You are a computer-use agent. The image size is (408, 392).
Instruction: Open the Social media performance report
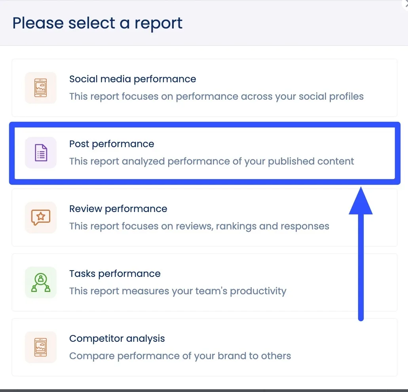[x=204, y=88]
